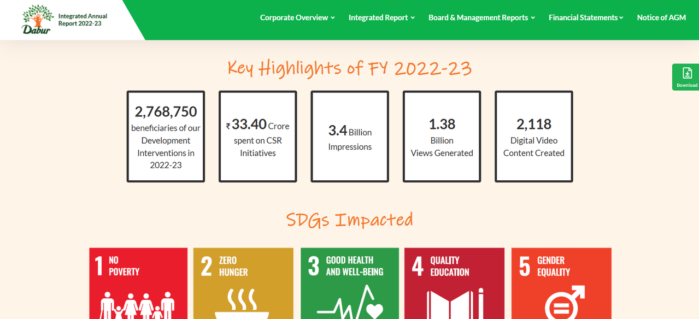Expand the Board & Management Reports menu

click(x=481, y=17)
